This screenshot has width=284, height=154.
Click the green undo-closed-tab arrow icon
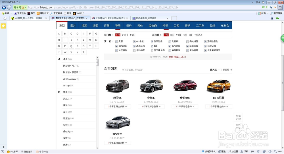point(277,18)
